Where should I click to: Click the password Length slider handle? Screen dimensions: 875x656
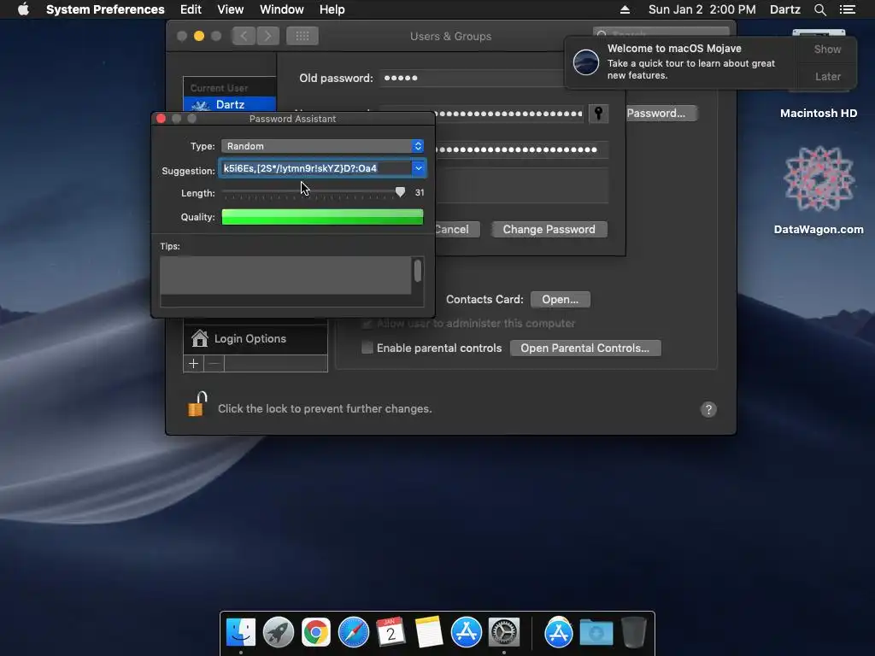coord(400,192)
